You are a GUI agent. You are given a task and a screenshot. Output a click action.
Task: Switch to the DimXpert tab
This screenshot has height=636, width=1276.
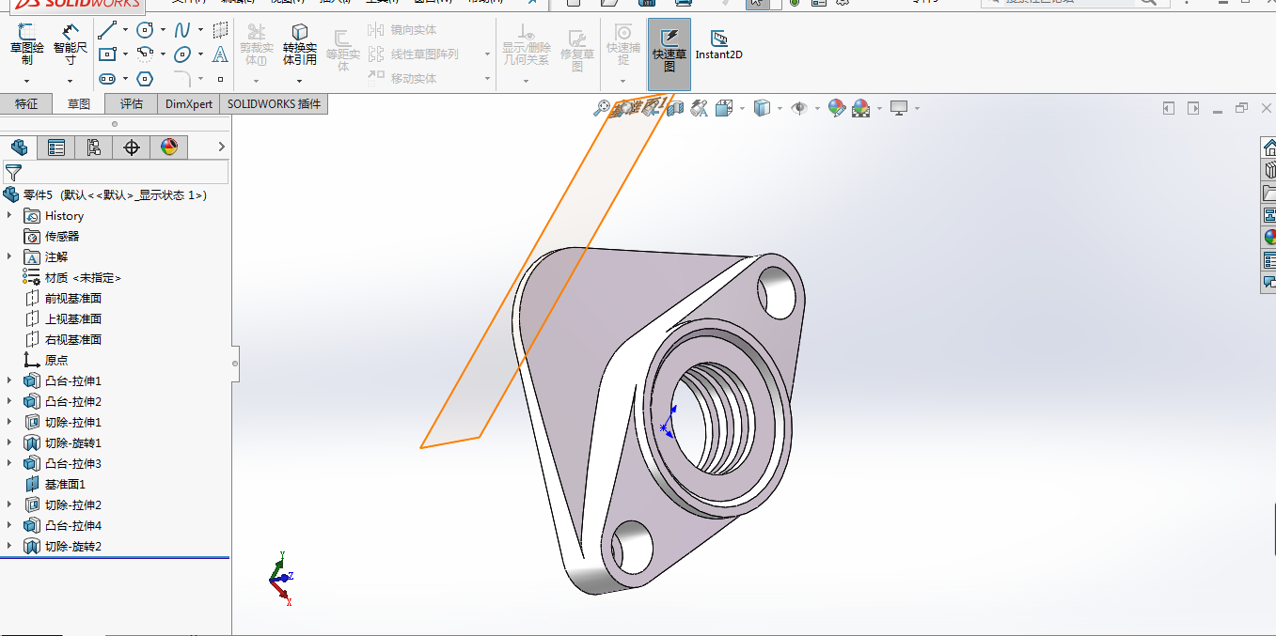click(189, 104)
